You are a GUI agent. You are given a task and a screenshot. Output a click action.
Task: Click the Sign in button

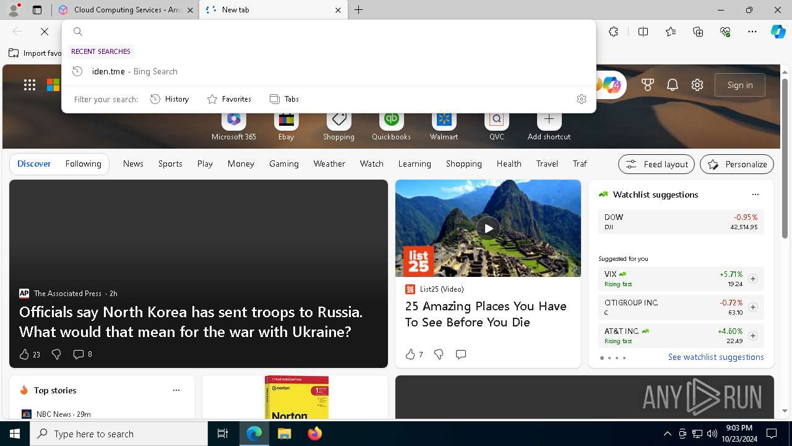pos(740,85)
